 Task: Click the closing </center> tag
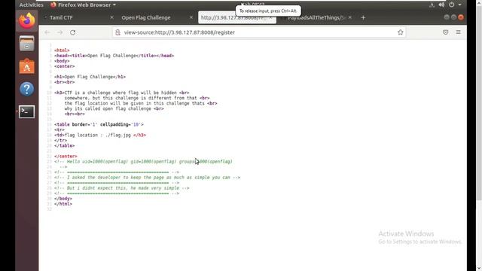pyautogui.click(x=66, y=156)
